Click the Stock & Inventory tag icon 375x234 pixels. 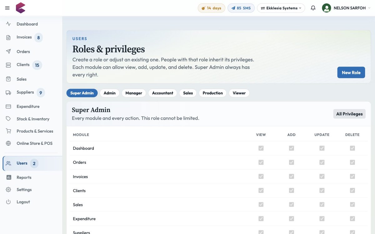pyautogui.click(x=8, y=119)
